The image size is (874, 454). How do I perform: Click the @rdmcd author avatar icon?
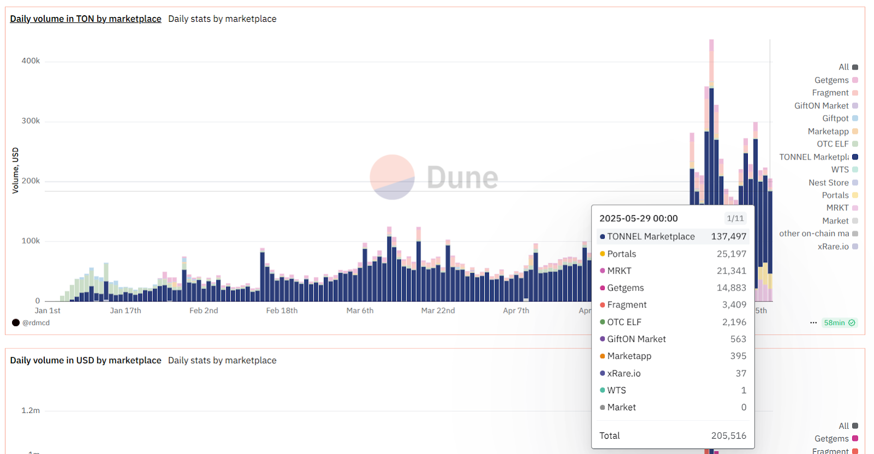[x=16, y=323]
